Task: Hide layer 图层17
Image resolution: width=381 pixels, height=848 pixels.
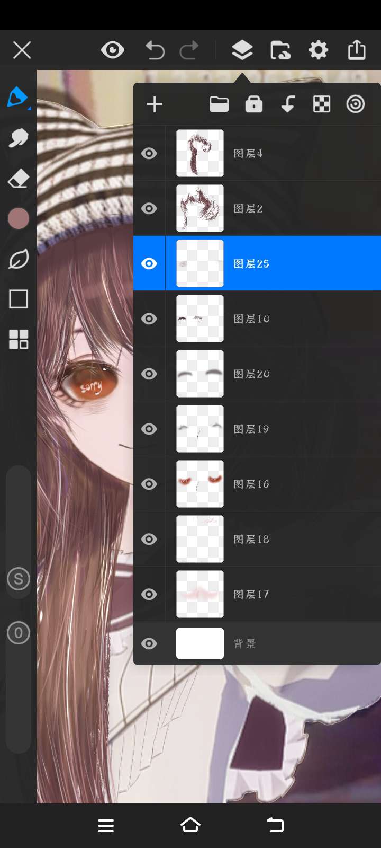Action: pos(149,594)
